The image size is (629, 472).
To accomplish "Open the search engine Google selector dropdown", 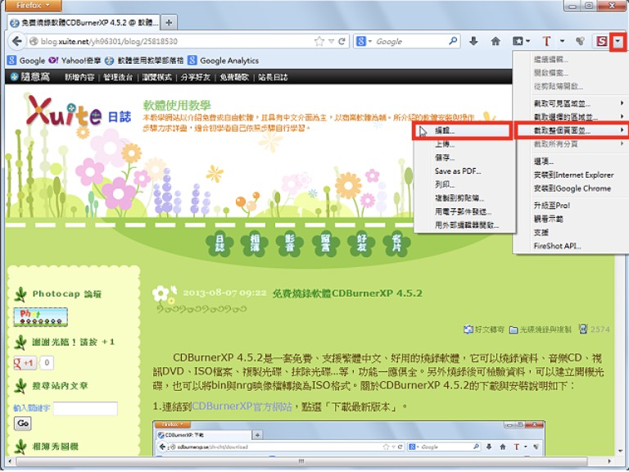I will [x=364, y=41].
